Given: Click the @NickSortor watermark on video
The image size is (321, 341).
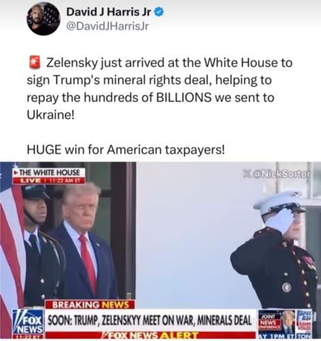Looking at the screenshot, I should [x=276, y=174].
